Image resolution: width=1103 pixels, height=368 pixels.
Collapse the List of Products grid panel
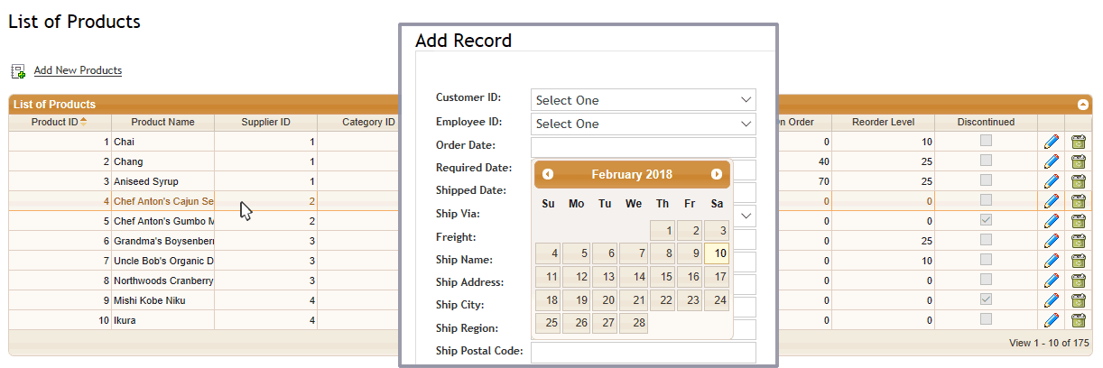tap(1083, 105)
